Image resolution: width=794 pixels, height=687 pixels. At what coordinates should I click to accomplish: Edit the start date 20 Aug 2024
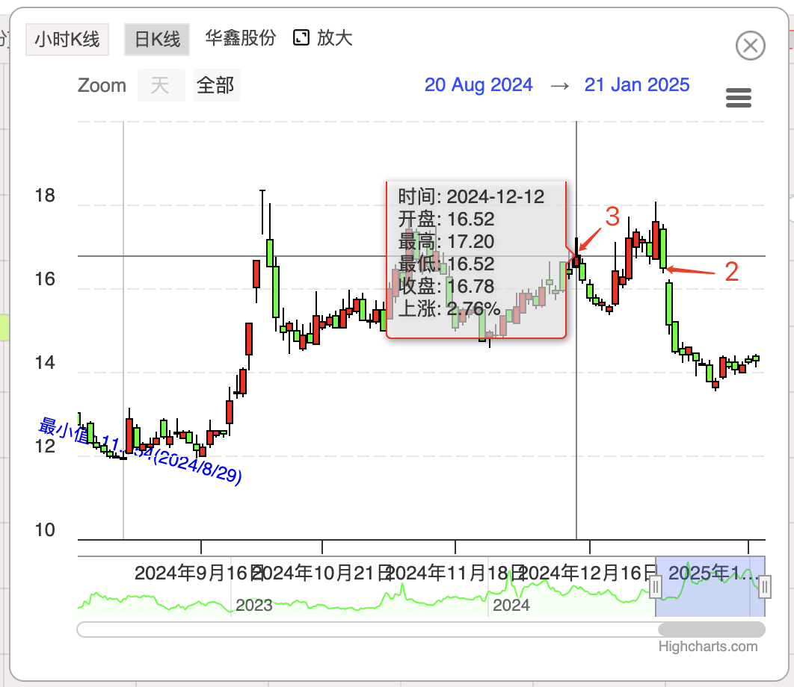pyautogui.click(x=478, y=85)
